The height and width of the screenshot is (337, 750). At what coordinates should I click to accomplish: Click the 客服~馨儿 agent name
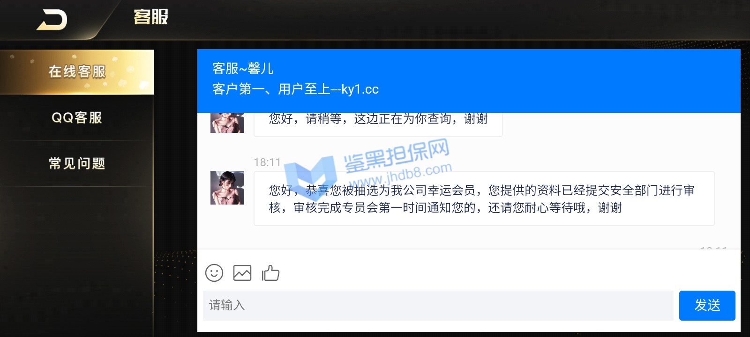[x=243, y=68]
